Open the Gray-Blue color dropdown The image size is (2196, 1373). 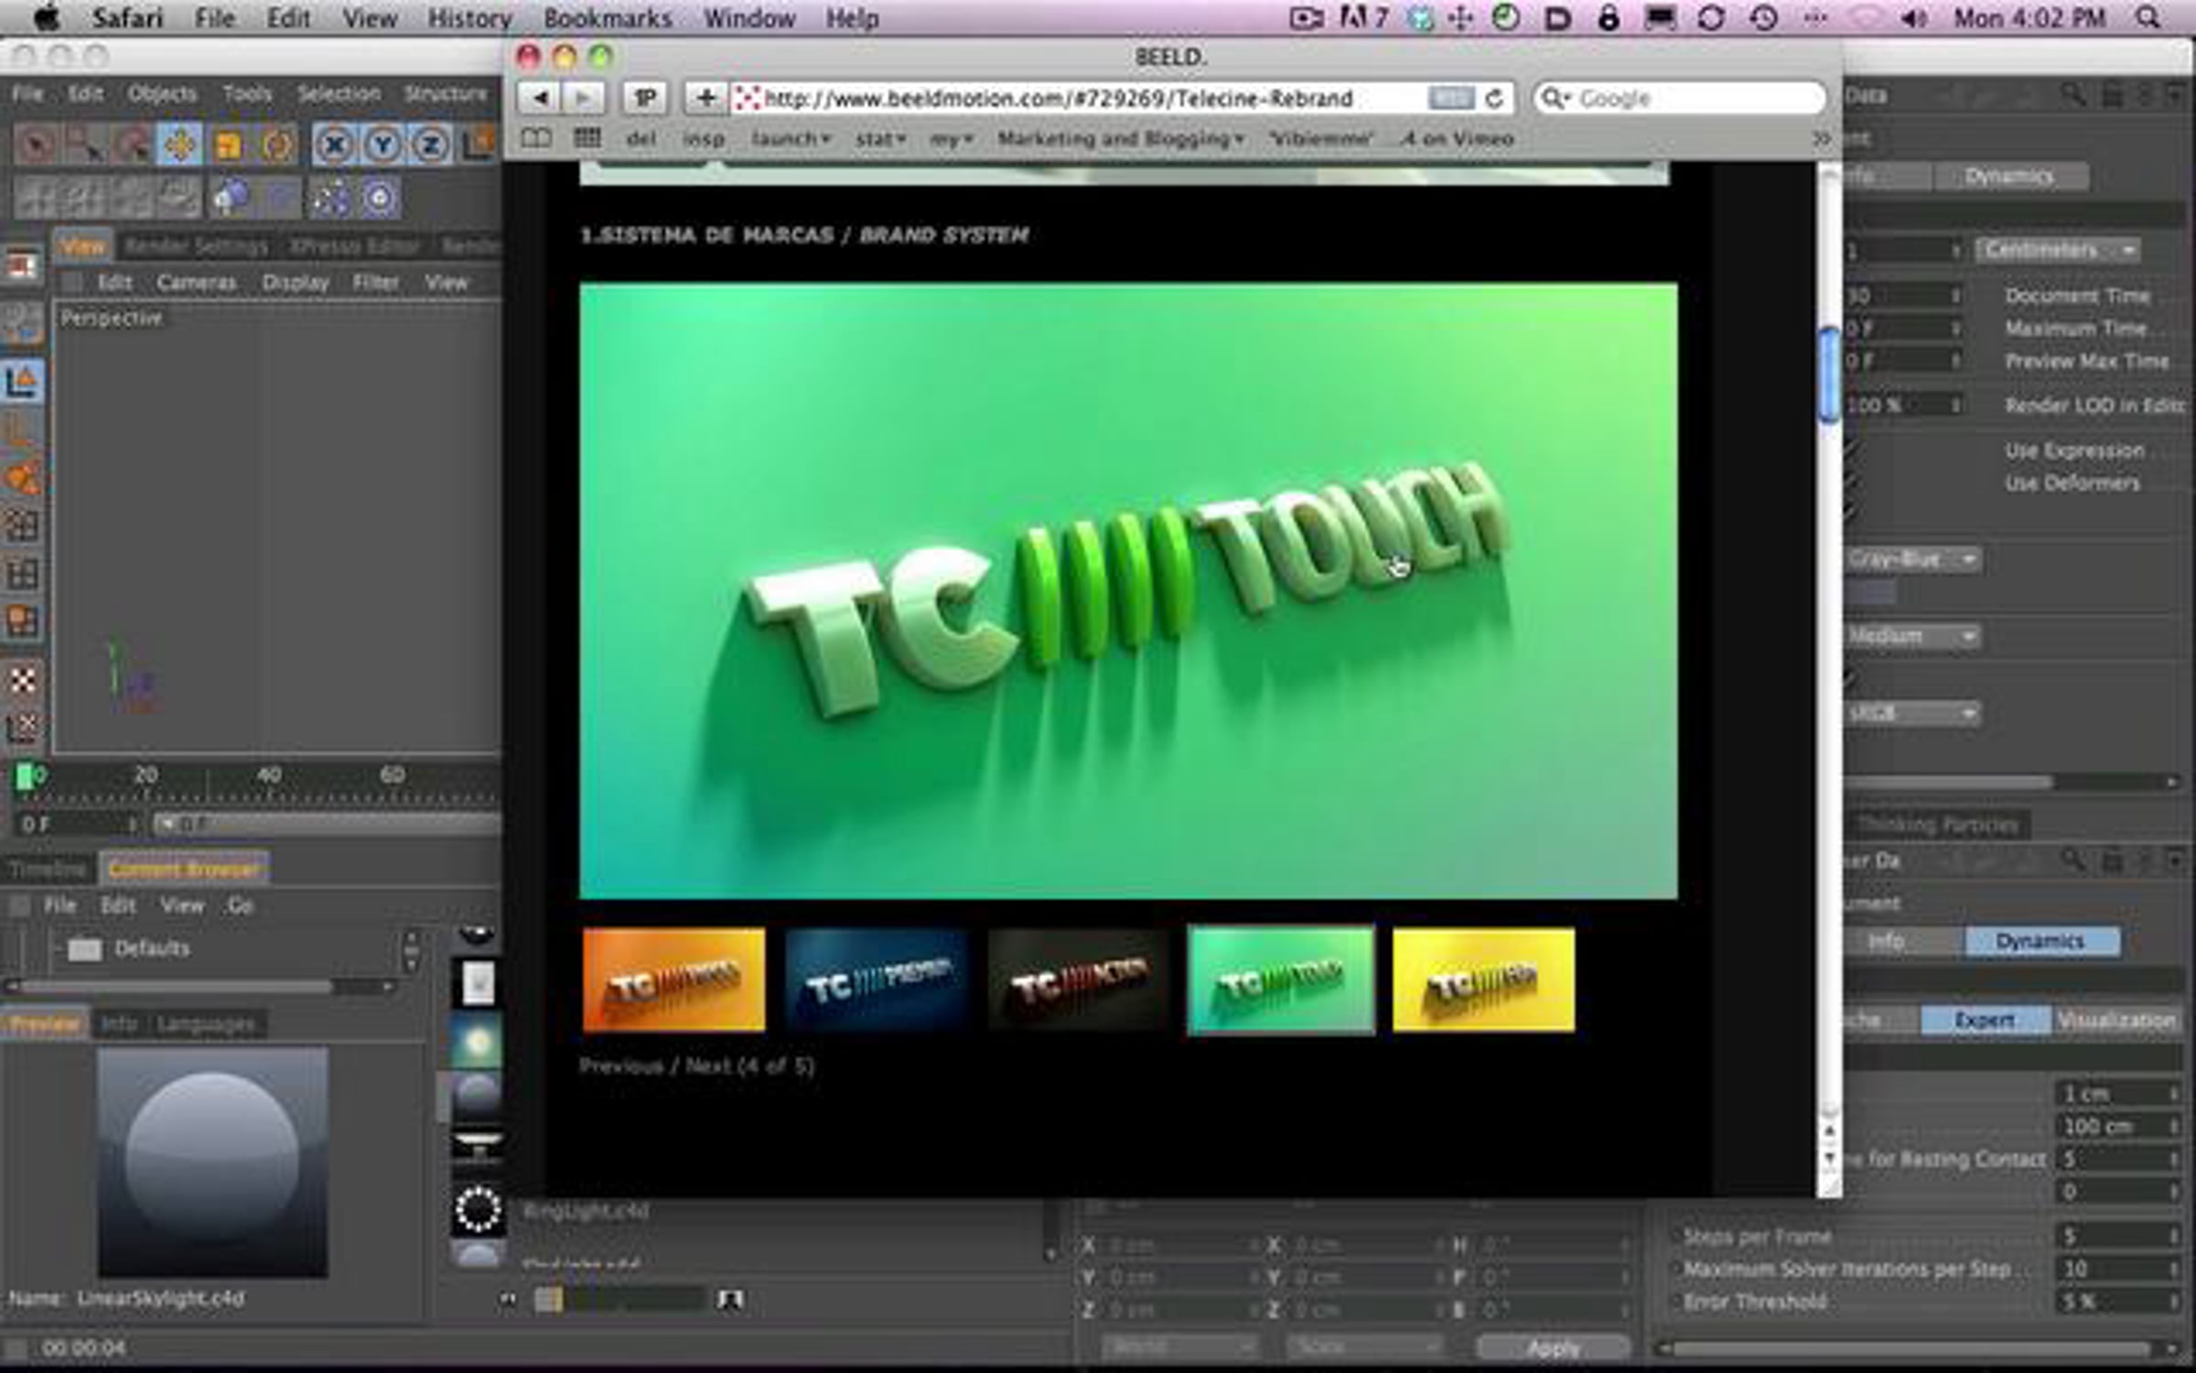point(1911,559)
